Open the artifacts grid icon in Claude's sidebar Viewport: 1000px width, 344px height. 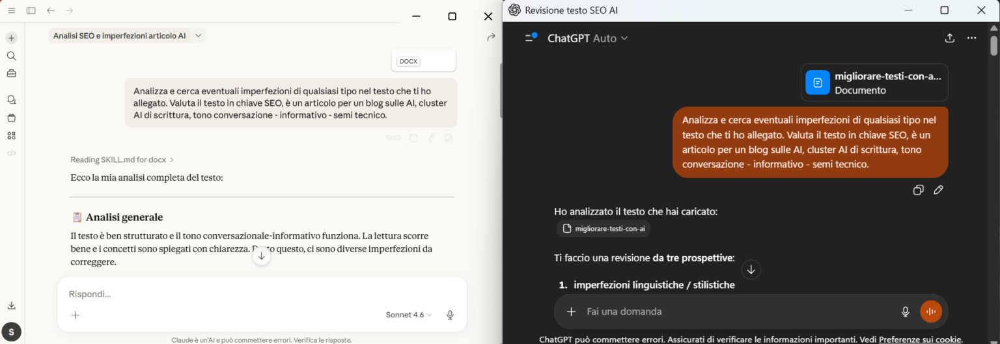(11, 135)
